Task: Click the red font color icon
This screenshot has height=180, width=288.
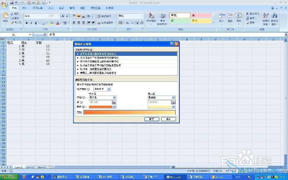Action: 58,23
